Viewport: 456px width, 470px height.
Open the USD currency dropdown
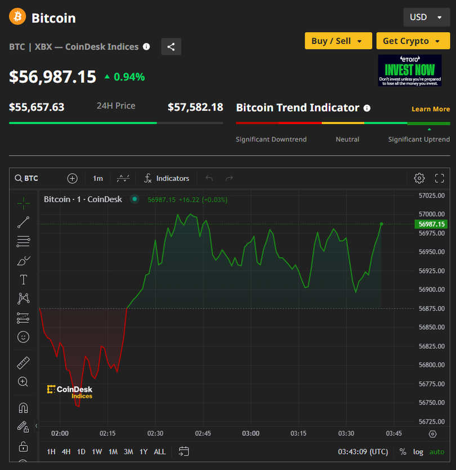coord(426,17)
